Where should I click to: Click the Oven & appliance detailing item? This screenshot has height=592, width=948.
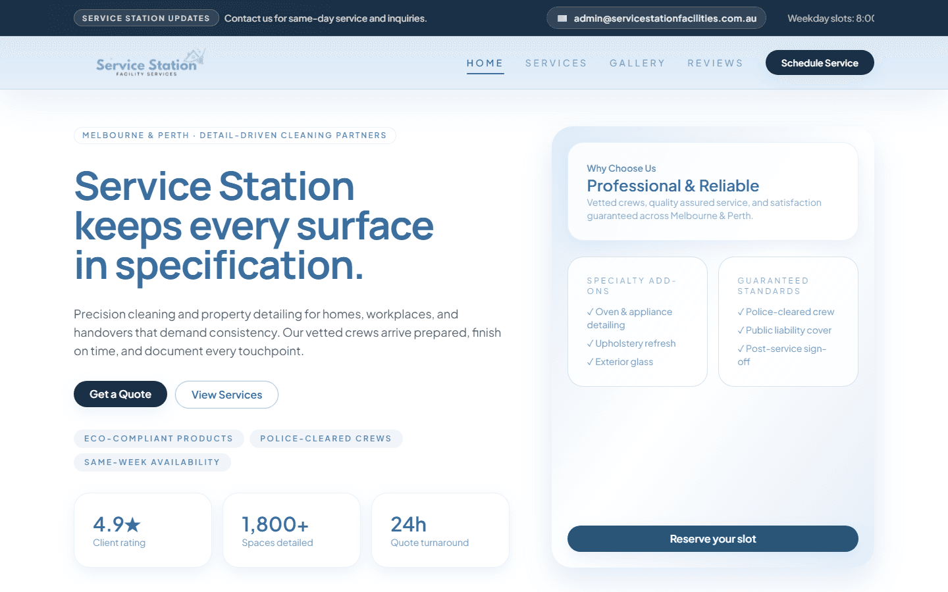(x=630, y=318)
